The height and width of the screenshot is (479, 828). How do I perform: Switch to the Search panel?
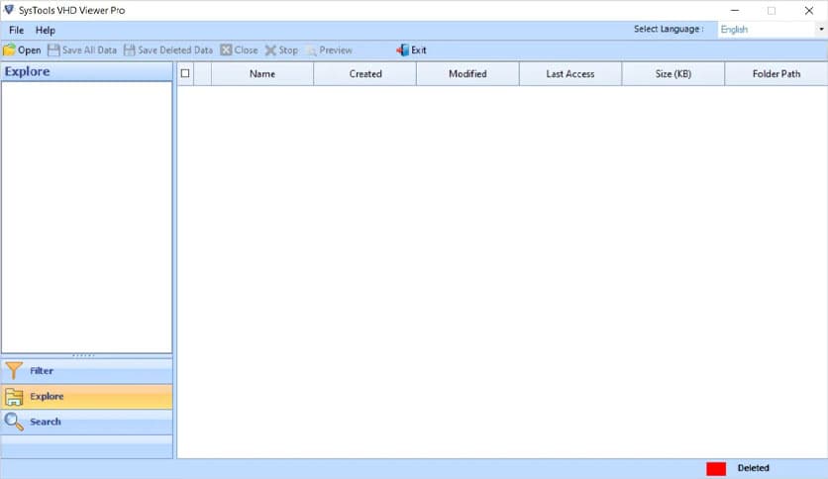(x=86, y=422)
